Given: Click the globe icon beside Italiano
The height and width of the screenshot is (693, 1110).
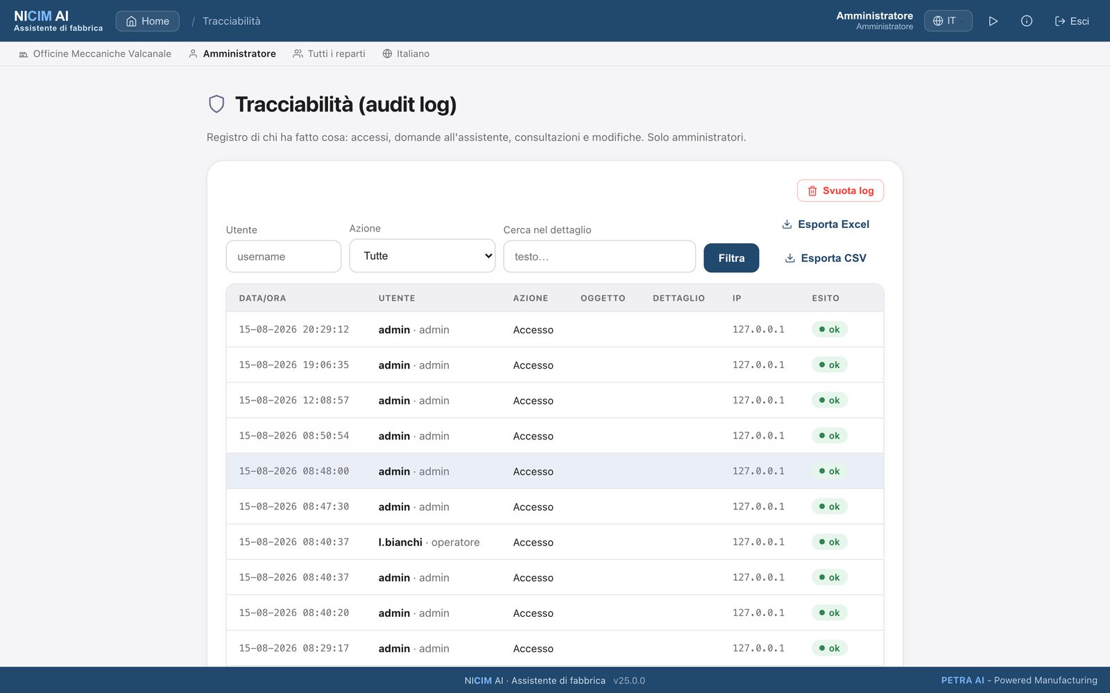Looking at the screenshot, I should pos(387,53).
